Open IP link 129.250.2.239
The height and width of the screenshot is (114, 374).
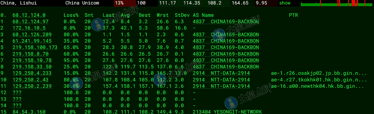[x=32, y=86]
